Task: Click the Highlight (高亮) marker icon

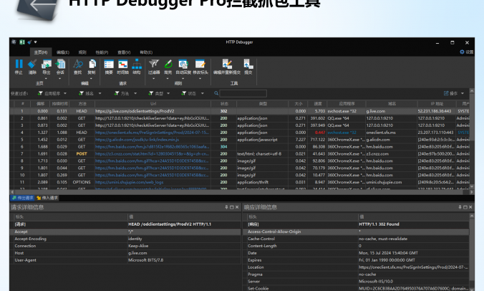Action: point(168,64)
